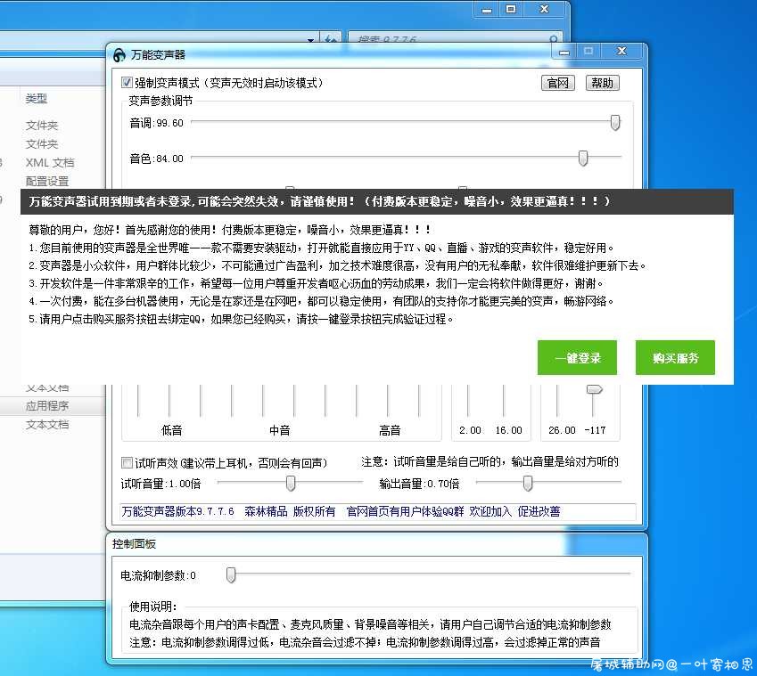Close the background Explorer window

click(544, 9)
